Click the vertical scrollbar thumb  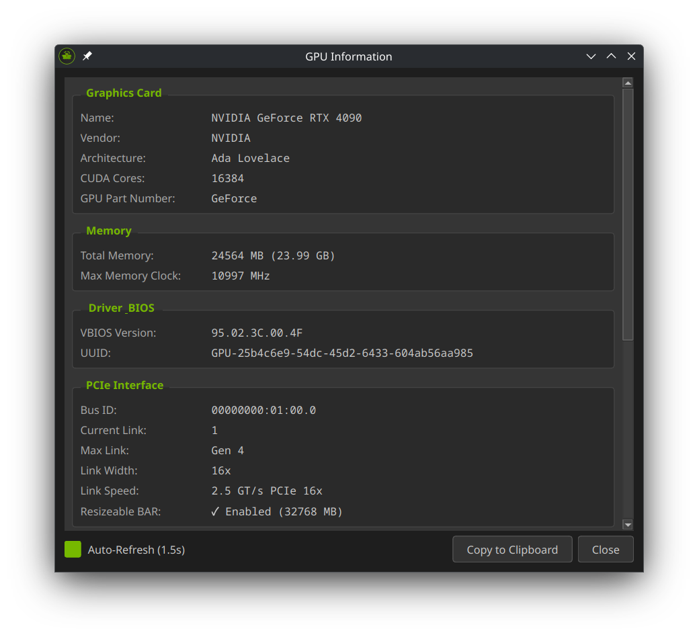pos(628,215)
